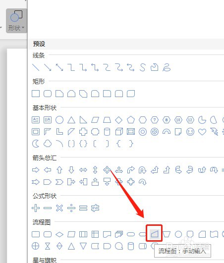Select flowchart document shape

(x=107, y=234)
